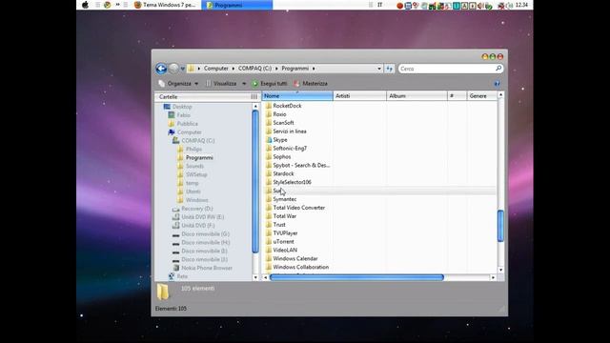Select the Roxio folder icon

tap(269, 114)
